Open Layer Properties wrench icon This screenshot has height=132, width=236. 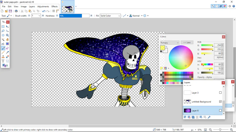tap(209, 117)
